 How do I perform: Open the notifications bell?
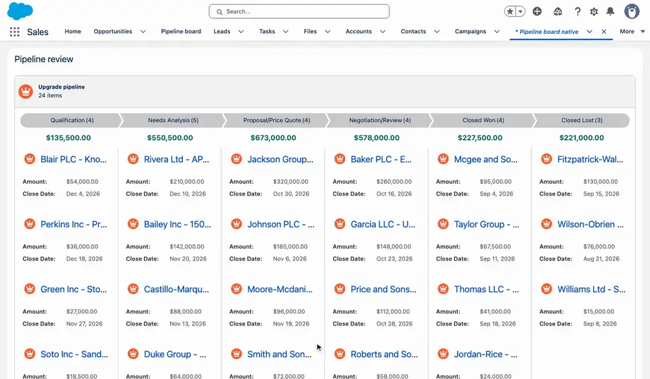pyautogui.click(x=610, y=12)
